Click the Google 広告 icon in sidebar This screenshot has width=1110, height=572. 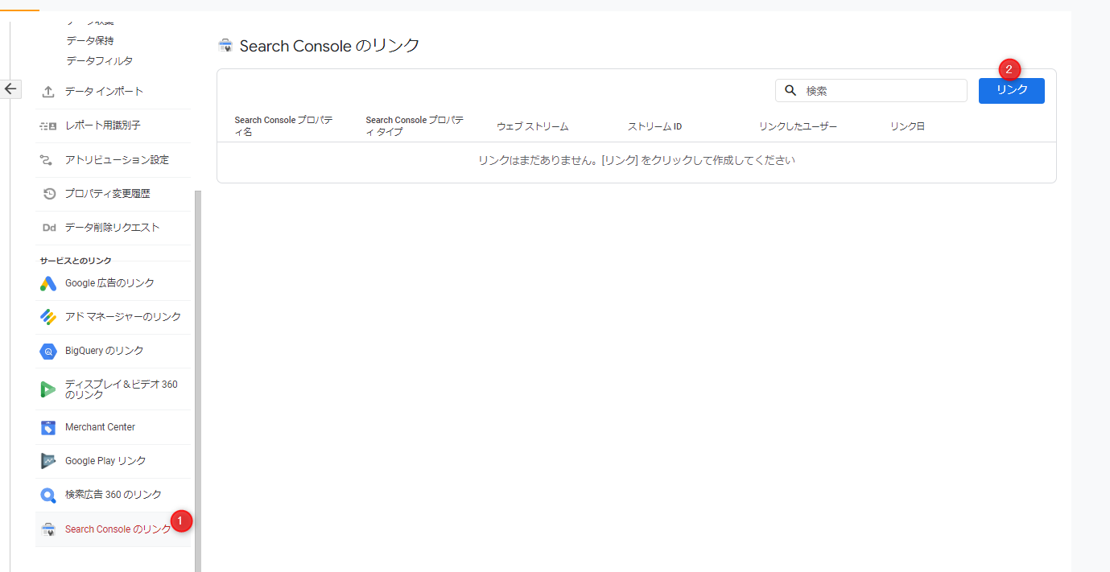click(x=48, y=283)
